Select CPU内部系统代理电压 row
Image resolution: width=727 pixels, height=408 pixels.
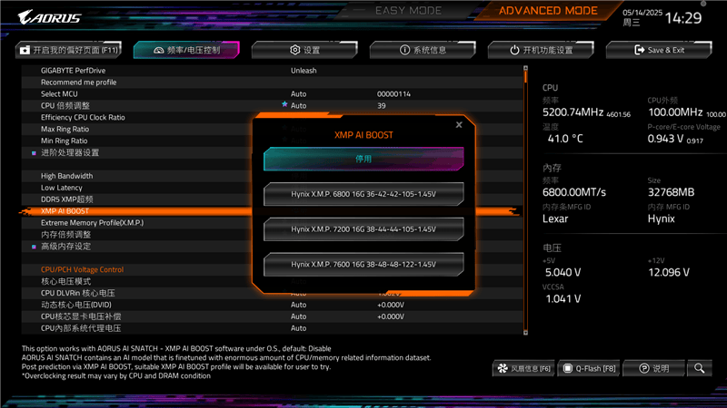click(272, 328)
